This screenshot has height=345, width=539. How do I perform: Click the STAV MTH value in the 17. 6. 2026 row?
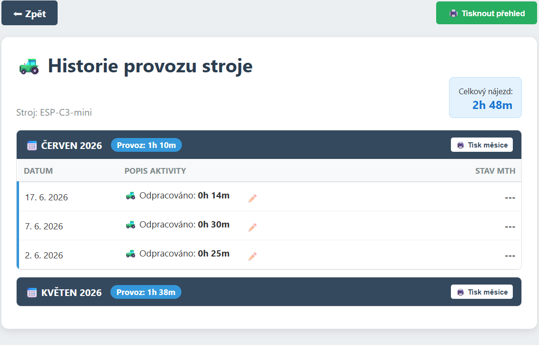tap(510, 198)
